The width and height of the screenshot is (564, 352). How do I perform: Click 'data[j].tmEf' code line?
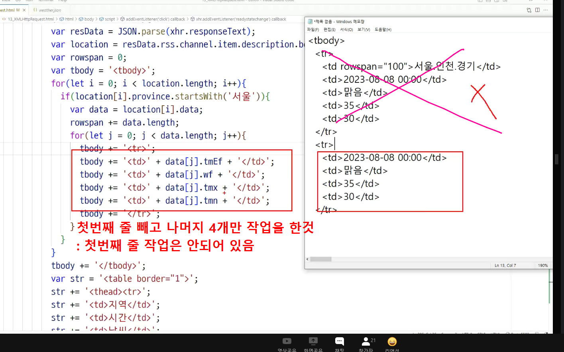[x=177, y=162]
